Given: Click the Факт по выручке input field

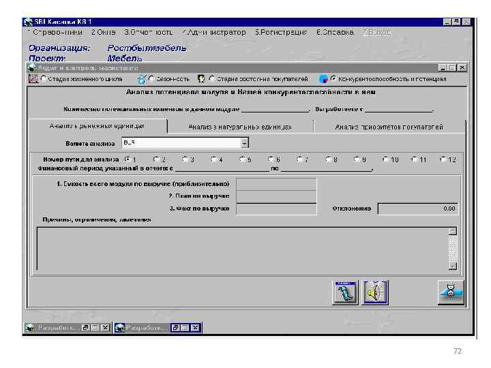Looking at the screenshot, I should pos(276,209).
